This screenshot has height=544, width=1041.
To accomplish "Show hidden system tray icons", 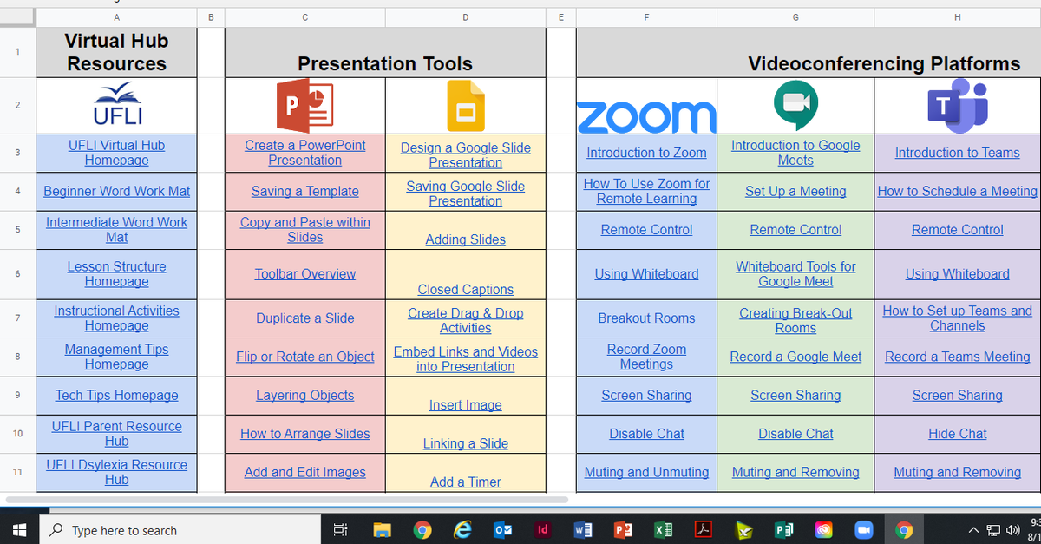I will pos(973,530).
